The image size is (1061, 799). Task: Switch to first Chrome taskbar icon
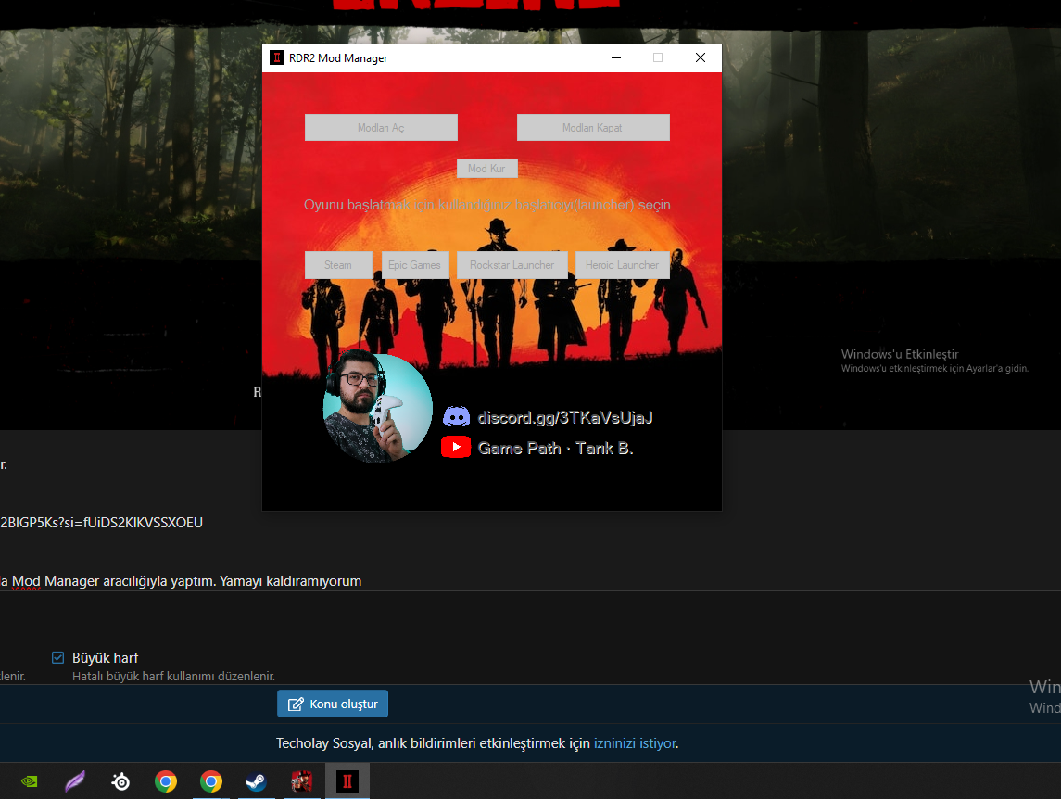click(166, 781)
